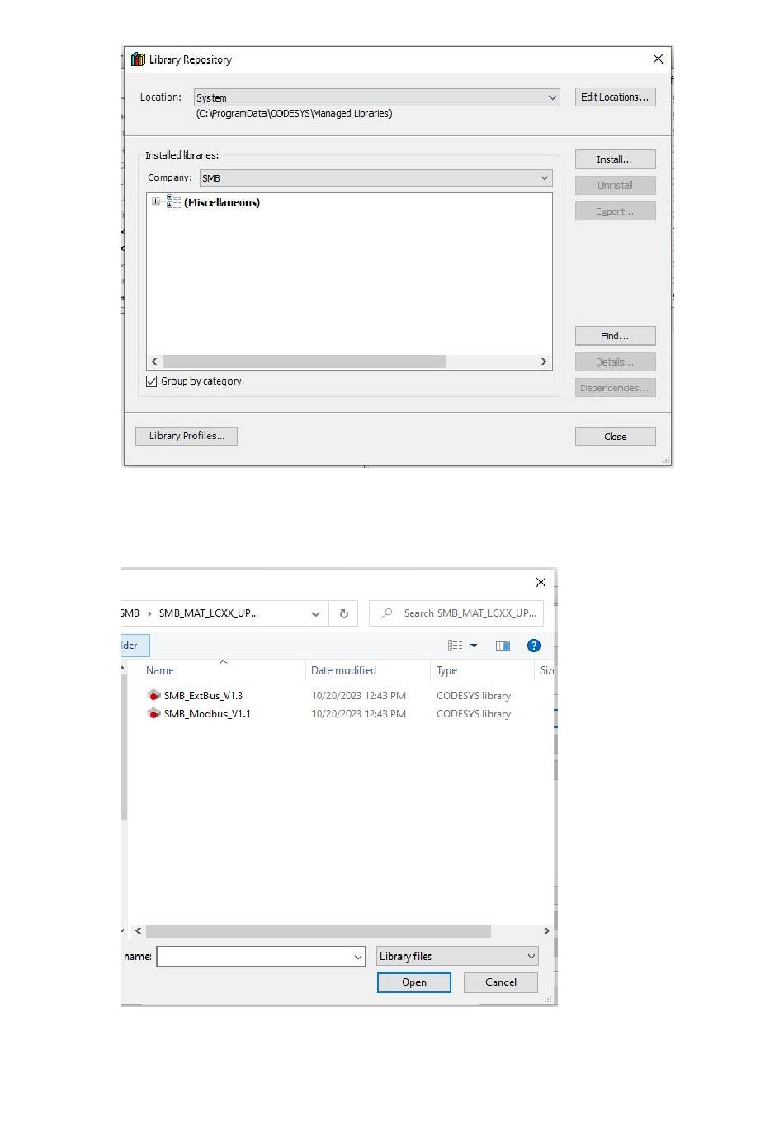This screenshot has height=1145, width=784.
Task: Click the change view icon
Action: (x=455, y=646)
